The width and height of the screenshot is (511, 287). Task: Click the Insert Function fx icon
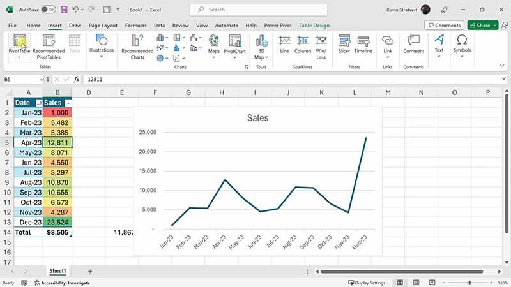(76, 79)
